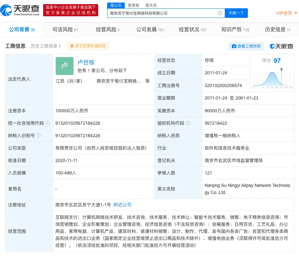299x259 pixels.
Task: Click help icon beside 纳税人识别号
Action: click(x=39, y=136)
